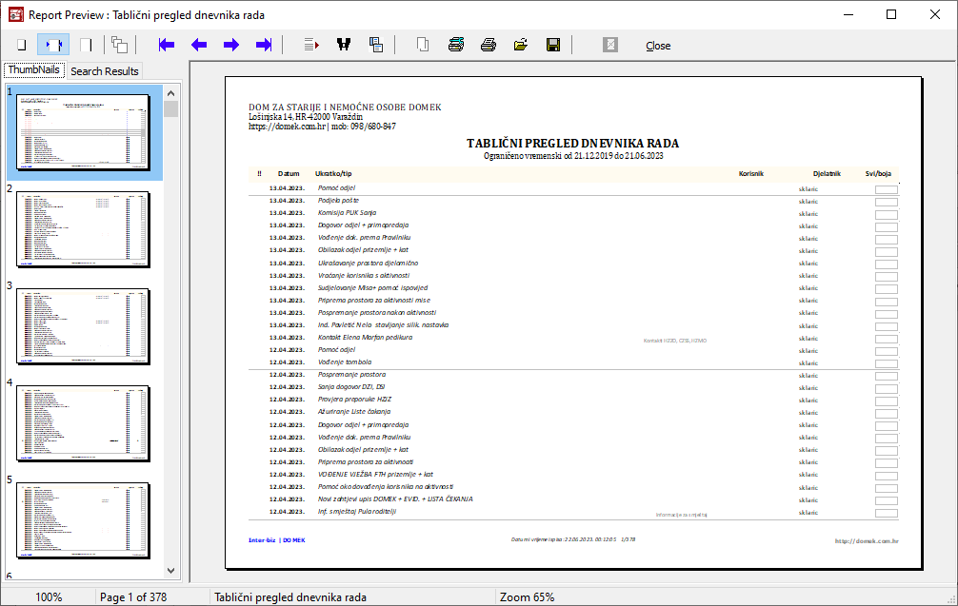Jump to the first page arrow
This screenshot has width=958, height=606.
click(x=168, y=45)
